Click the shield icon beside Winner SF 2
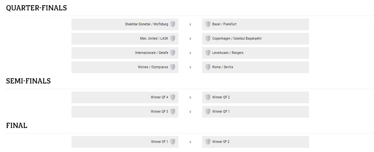The width and height of the screenshot is (374, 152). [208, 142]
